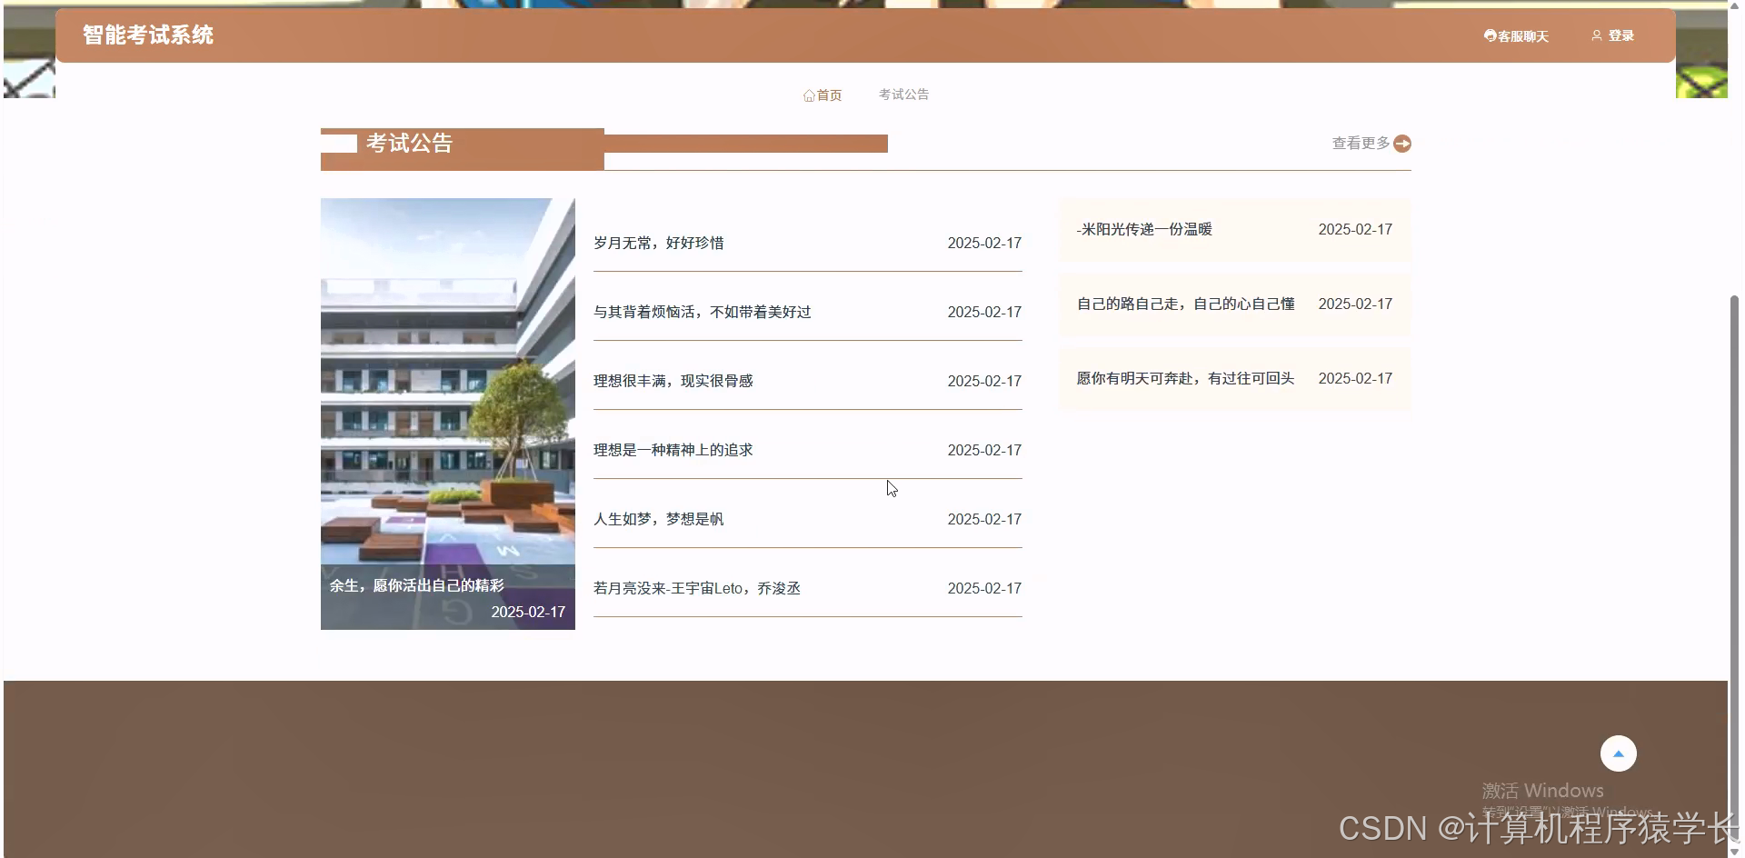Switch to the 考试公告 tab

pos(903,94)
